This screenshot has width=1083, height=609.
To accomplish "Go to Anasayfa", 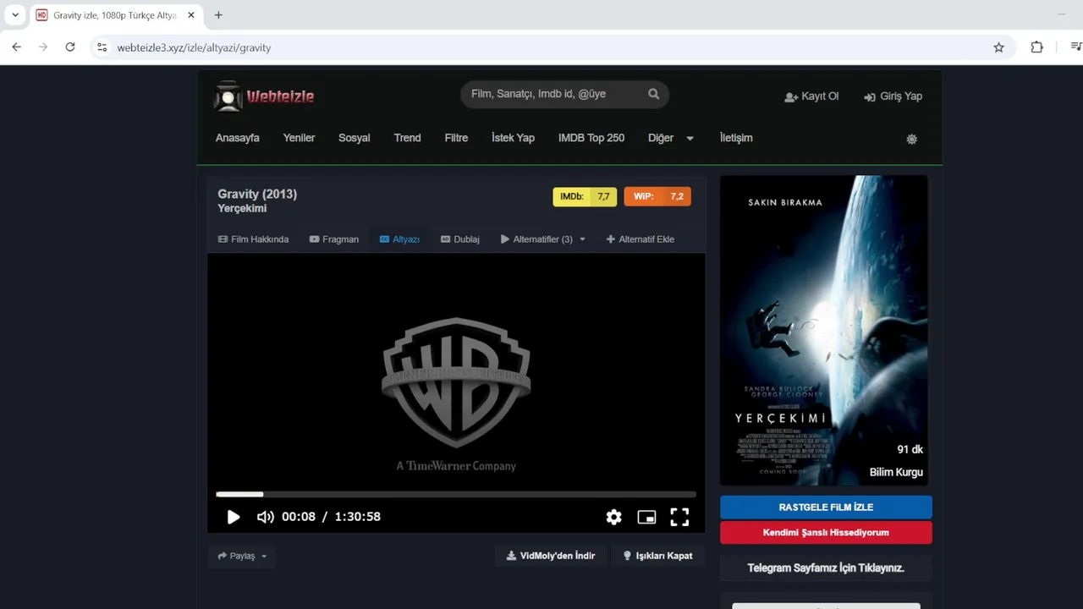I will 237,138.
